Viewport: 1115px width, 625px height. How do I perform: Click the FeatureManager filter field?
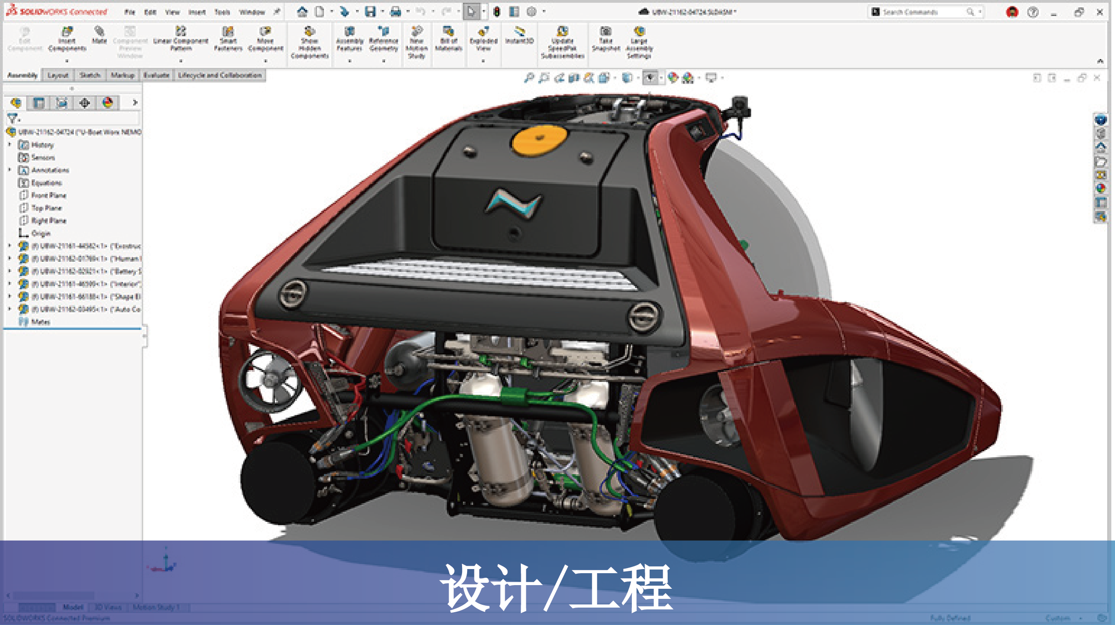[x=73, y=119]
